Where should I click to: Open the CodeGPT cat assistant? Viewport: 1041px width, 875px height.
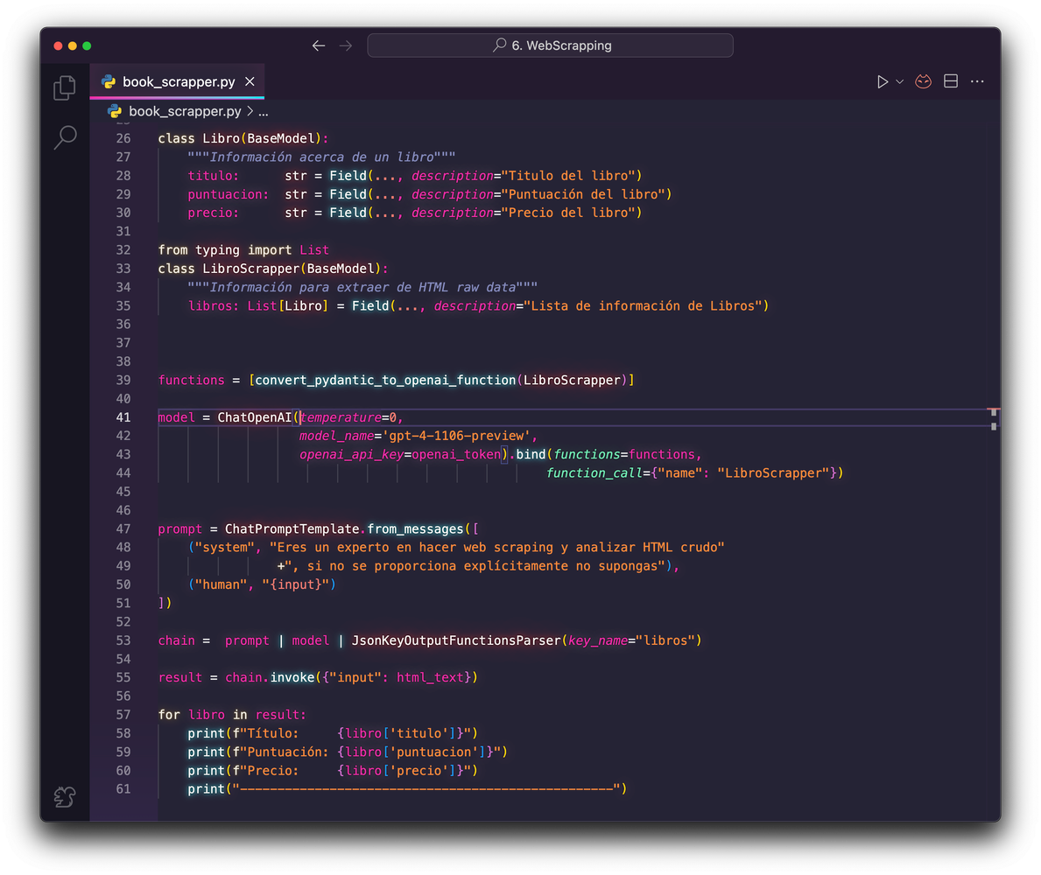click(923, 80)
